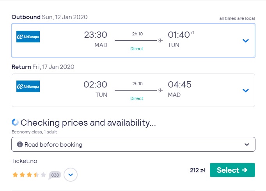
Task: Click the outbound flight airplane icon
Action: point(160,40)
